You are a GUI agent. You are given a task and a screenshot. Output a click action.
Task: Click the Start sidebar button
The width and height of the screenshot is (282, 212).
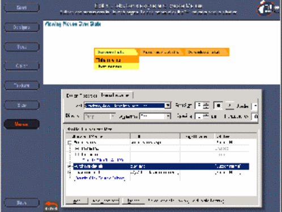[x=22, y=7]
